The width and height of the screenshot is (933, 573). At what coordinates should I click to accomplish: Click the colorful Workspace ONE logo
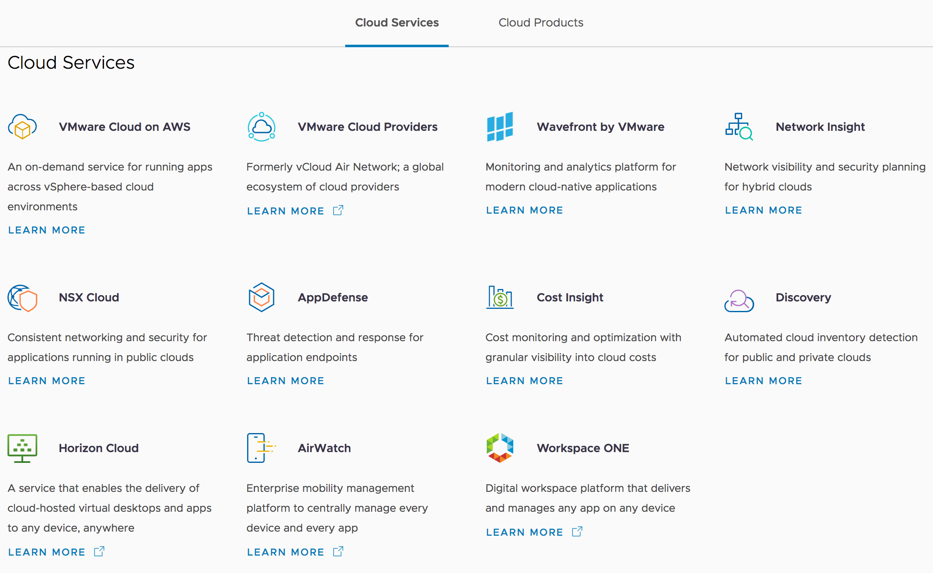pyautogui.click(x=500, y=448)
